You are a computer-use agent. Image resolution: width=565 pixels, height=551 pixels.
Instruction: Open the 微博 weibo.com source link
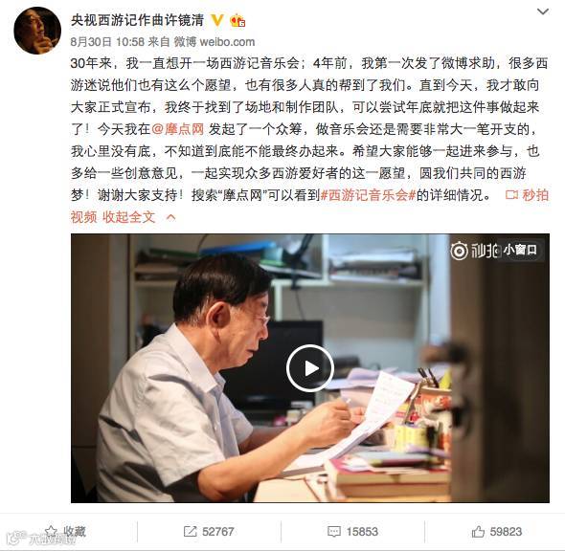[215, 42]
